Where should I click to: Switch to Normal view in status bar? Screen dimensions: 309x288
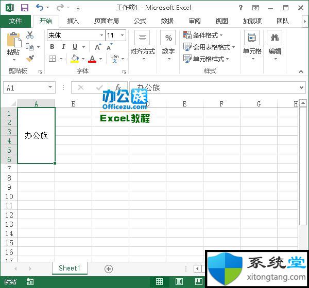point(159,282)
